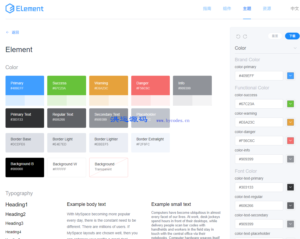Click the color-success hex input field
Image resolution: width=300 pixels, height=239 pixels.
point(259,104)
